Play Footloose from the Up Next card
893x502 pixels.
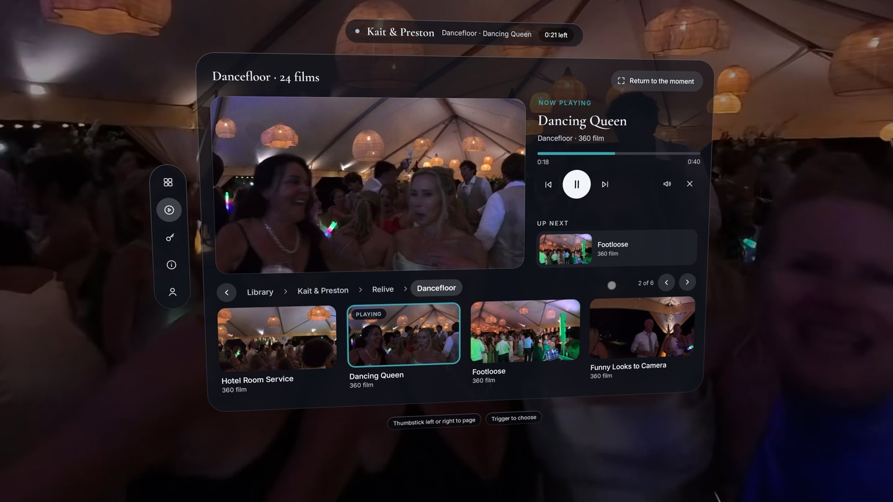617,249
